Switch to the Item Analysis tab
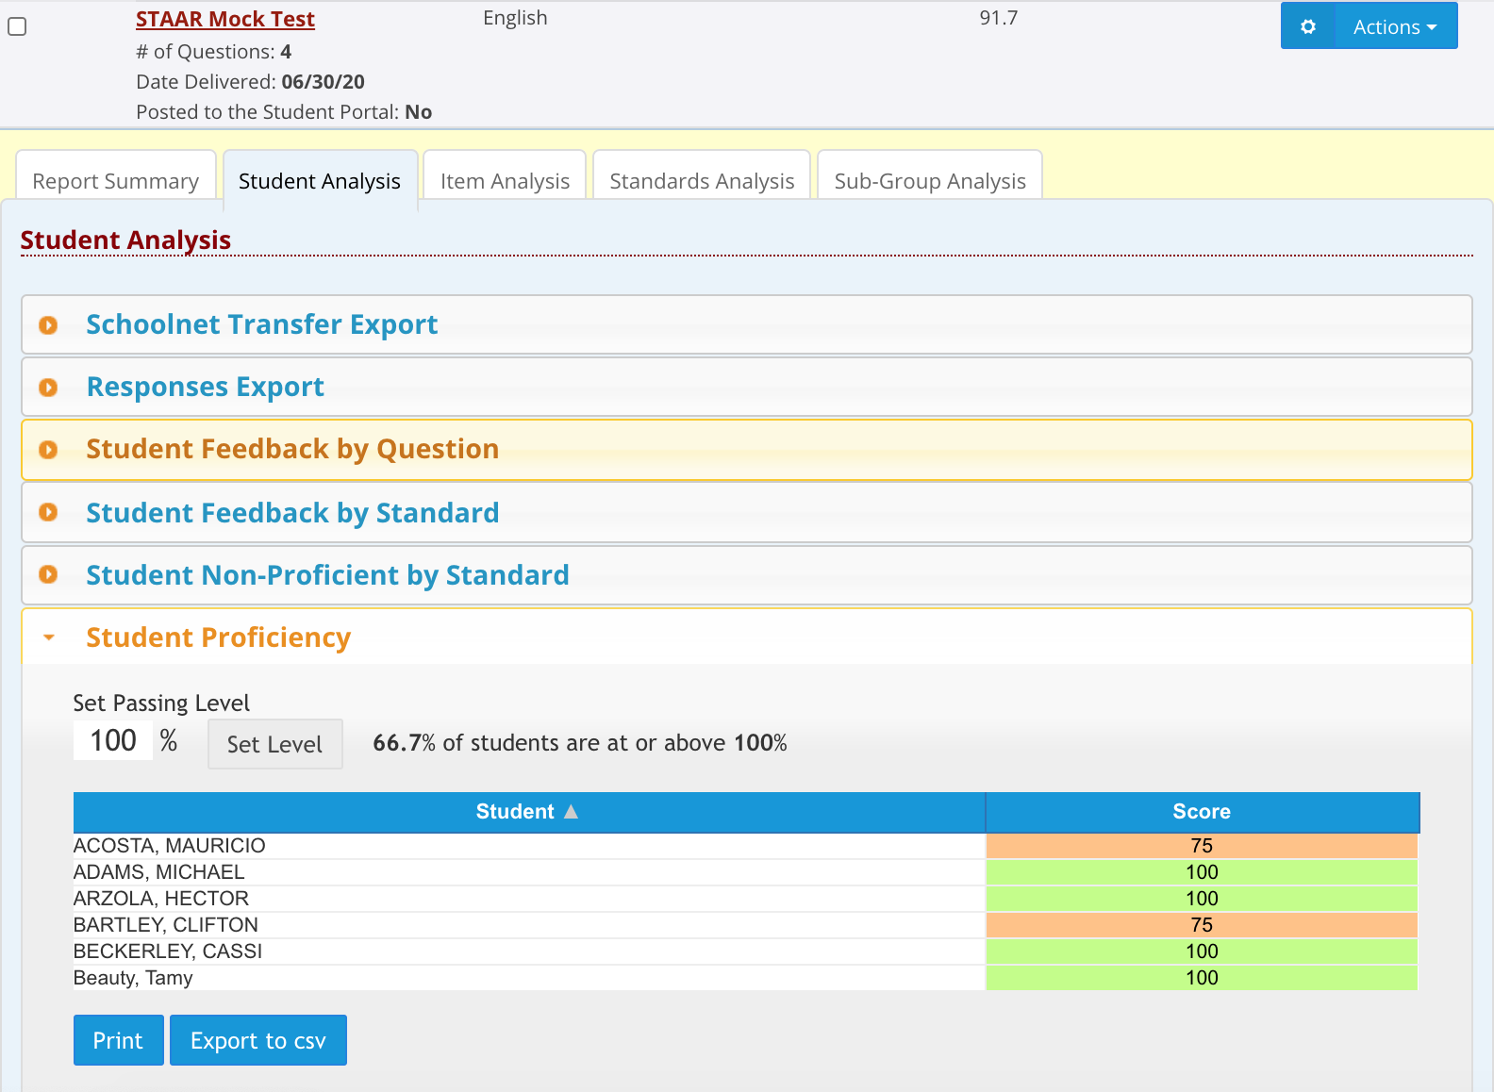Image resolution: width=1494 pixels, height=1092 pixels. pyautogui.click(x=505, y=181)
